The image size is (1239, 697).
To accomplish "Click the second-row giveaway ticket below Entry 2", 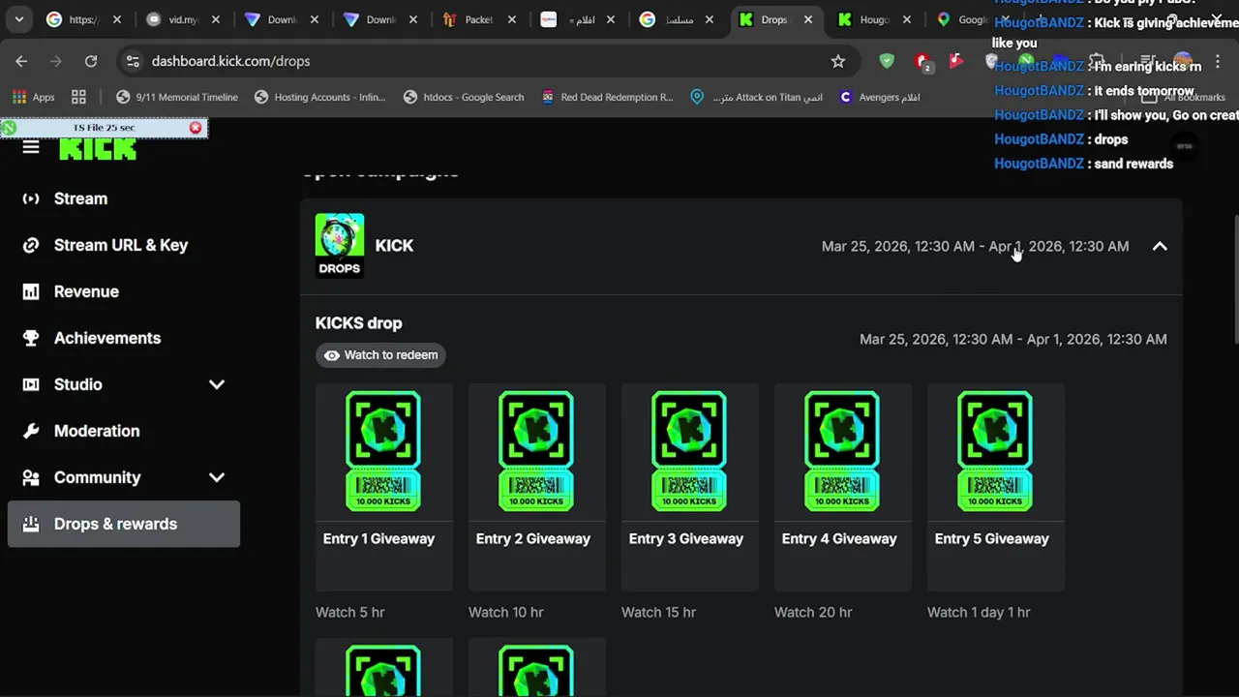I will click(536, 670).
